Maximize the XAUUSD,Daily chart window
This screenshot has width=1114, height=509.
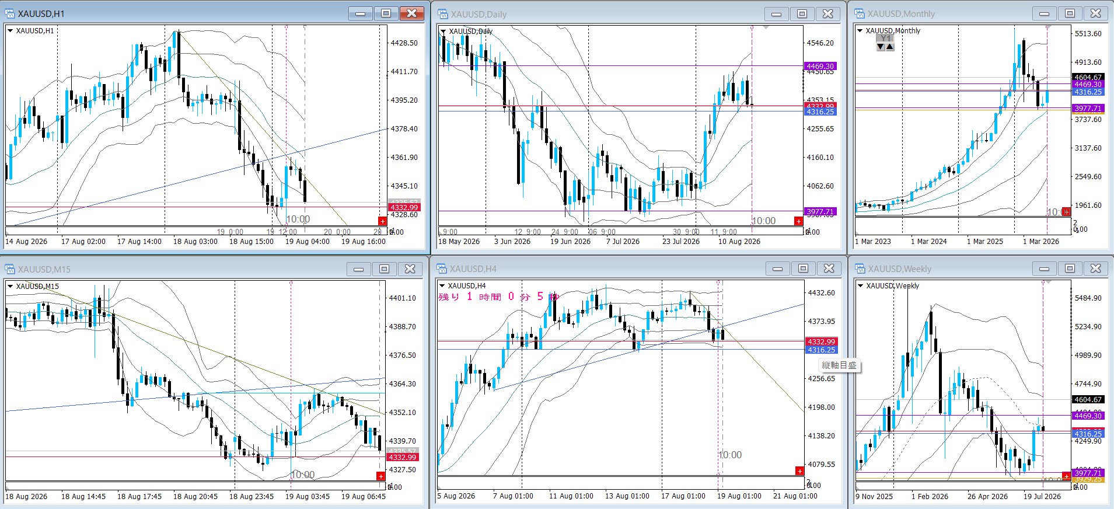click(x=802, y=14)
